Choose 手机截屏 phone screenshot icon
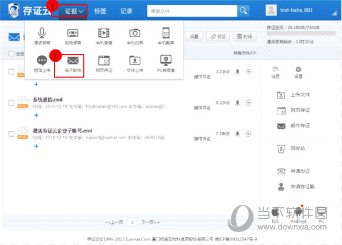Screen dimensions: 342x245 [x=166, y=36]
